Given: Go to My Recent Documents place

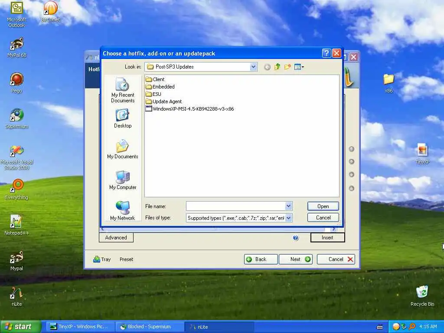Looking at the screenshot, I should 123,90.
